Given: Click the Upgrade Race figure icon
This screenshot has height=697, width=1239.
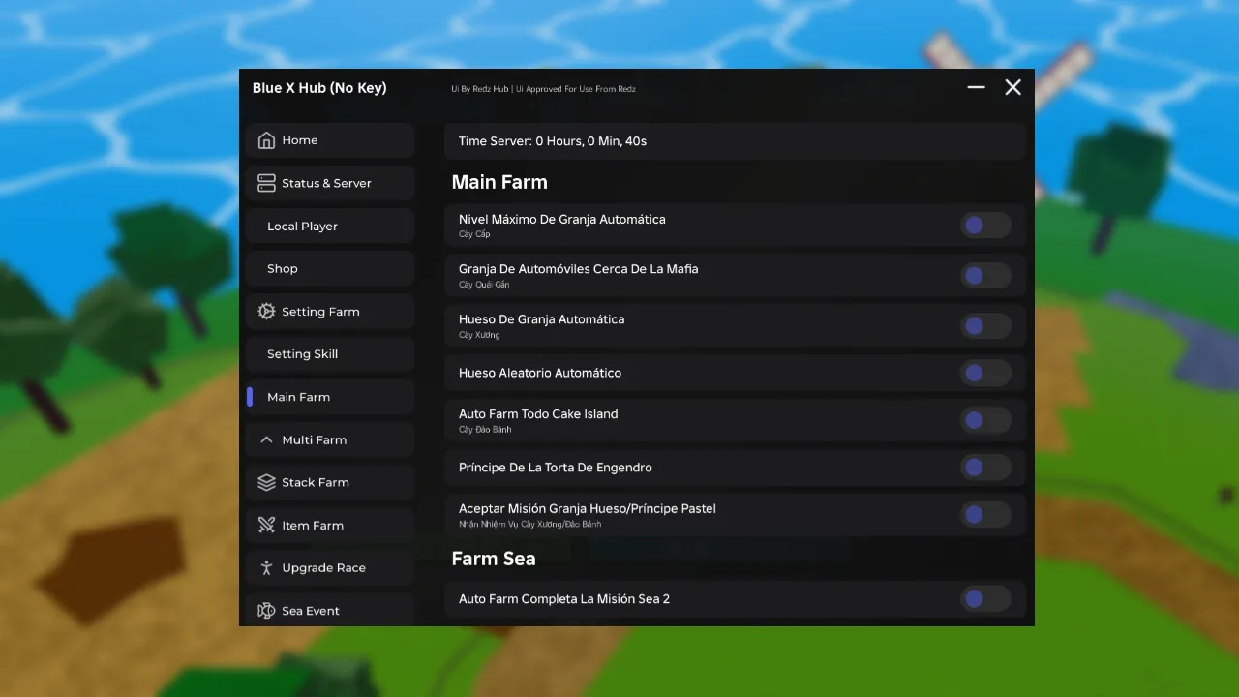Looking at the screenshot, I should click(267, 567).
